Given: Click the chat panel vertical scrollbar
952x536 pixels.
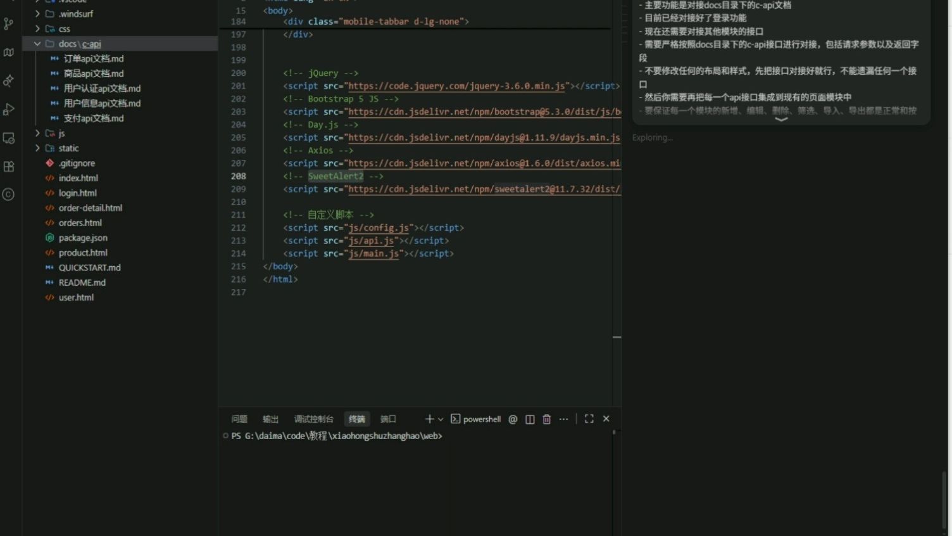Looking at the screenshot, I should 944,499.
